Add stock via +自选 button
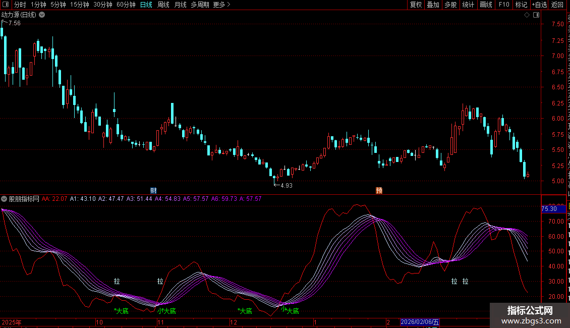This screenshot has height=328, width=570. pos(539,5)
